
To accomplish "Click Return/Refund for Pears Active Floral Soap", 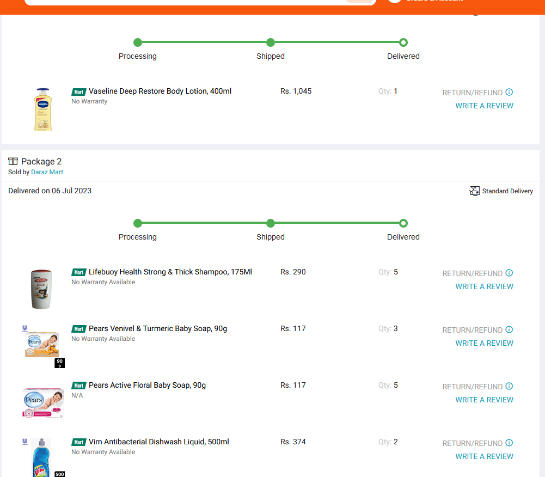I will [473, 387].
